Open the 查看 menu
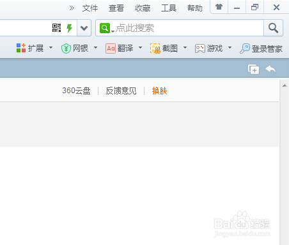The height and width of the screenshot is (245, 289). [x=116, y=8]
